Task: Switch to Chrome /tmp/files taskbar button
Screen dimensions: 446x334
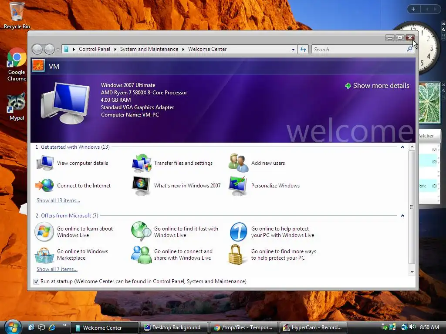Action: (x=244, y=327)
